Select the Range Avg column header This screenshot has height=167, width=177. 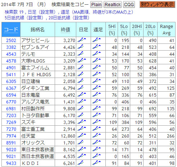(167, 29)
